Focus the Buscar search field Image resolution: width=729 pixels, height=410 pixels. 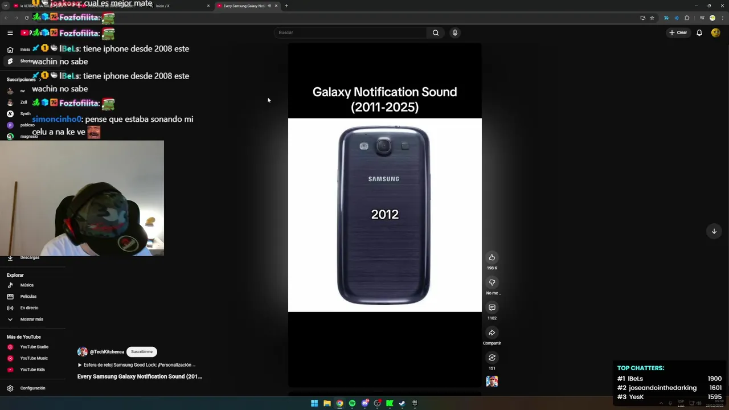pyautogui.click(x=350, y=33)
